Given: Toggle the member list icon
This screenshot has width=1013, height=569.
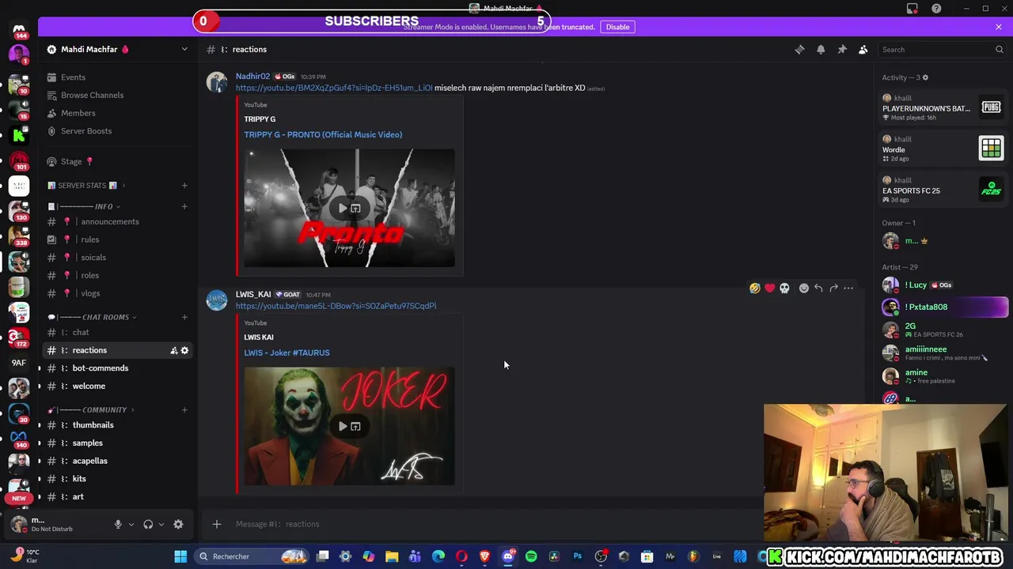Looking at the screenshot, I should 863,49.
